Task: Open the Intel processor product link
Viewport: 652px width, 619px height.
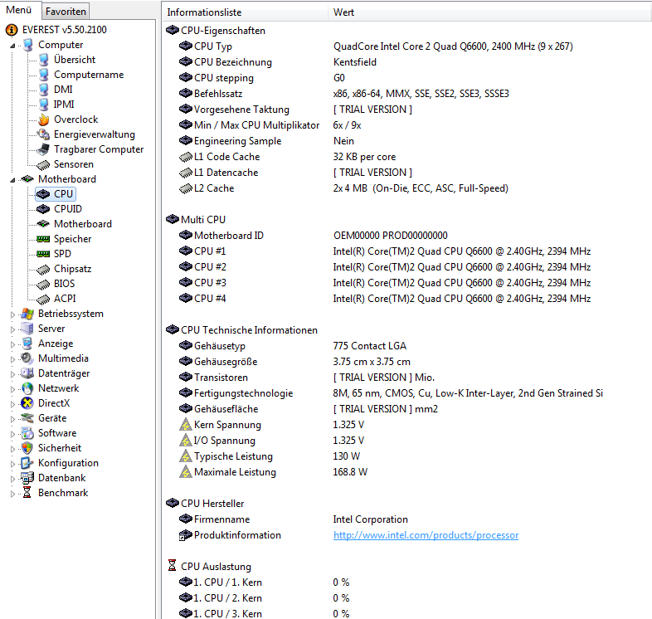Action: [426, 535]
